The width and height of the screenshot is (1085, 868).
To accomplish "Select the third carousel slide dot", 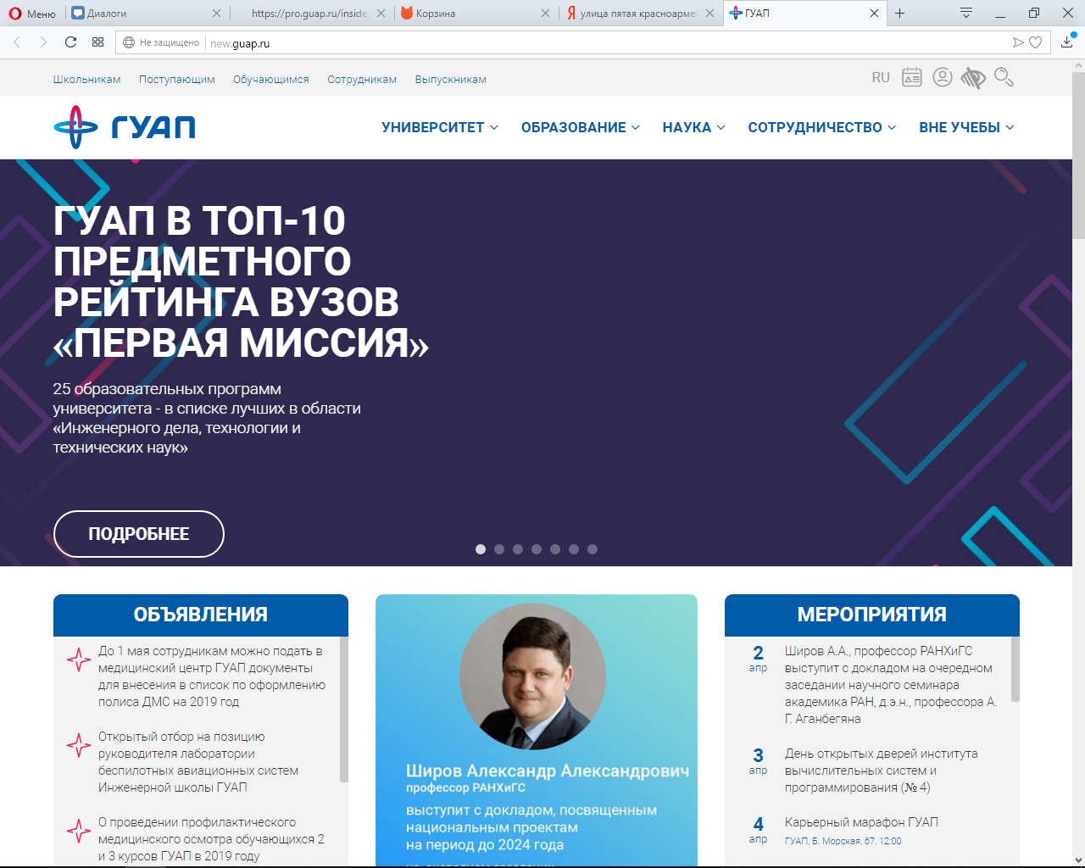I will tap(518, 549).
